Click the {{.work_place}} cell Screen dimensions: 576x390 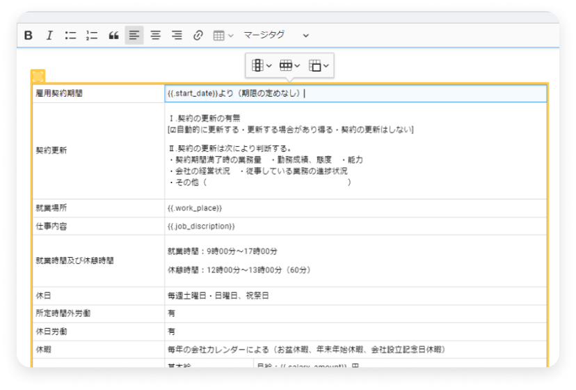[x=195, y=208]
